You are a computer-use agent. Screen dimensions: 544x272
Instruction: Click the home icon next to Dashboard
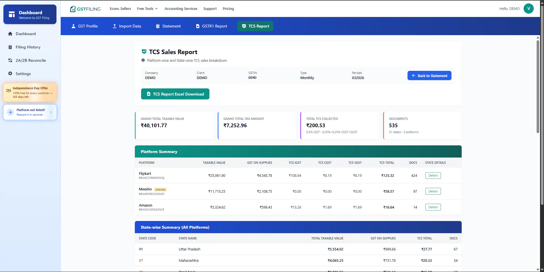(10, 34)
